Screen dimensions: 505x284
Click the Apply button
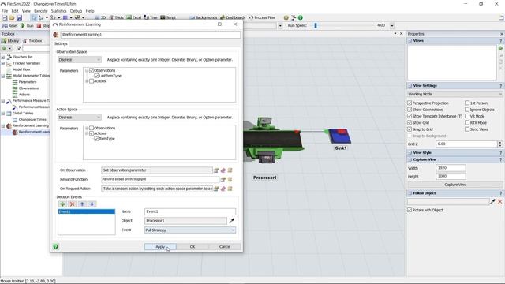(x=160, y=247)
